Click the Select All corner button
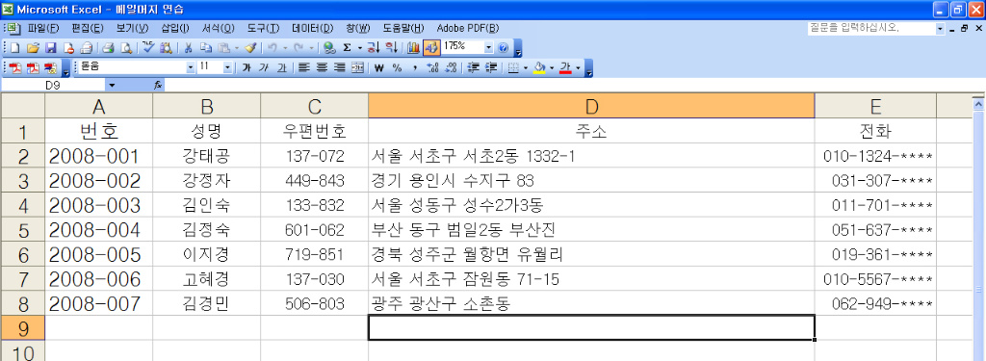Image resolution: width=986 pixels, height=361 pixels. [23, 106]
